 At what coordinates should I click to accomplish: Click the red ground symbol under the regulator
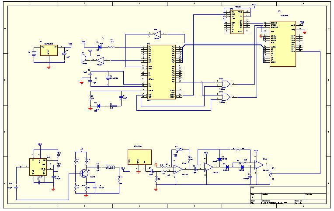(x=49, y=68)
